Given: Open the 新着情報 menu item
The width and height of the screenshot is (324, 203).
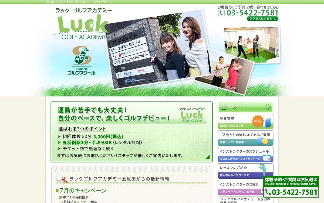Looking at the screenshot, I should click(245, 122).
